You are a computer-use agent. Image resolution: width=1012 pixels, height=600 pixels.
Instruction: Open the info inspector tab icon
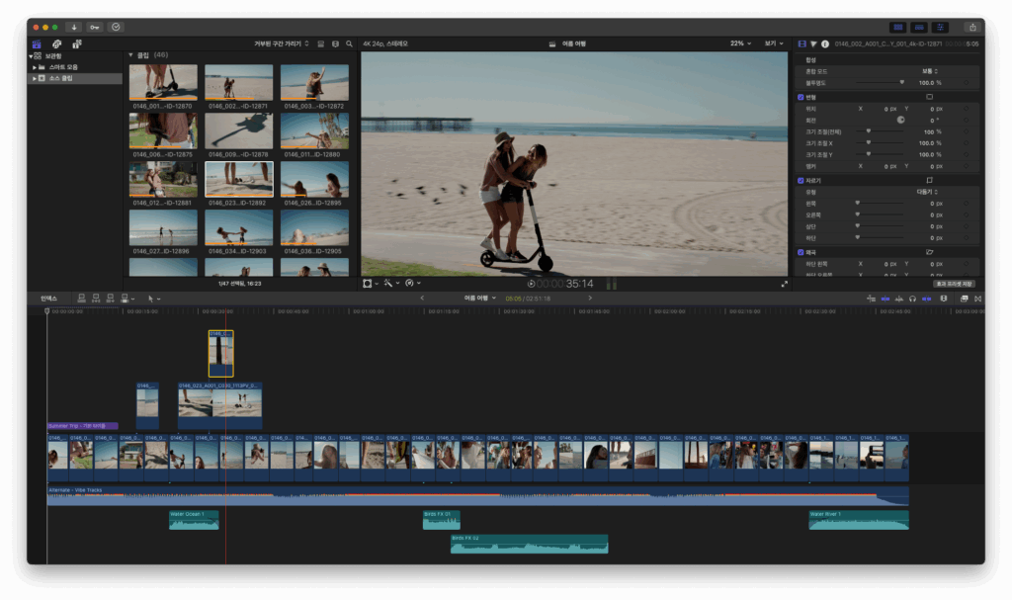pyautogui.click(x=825, y=43)
